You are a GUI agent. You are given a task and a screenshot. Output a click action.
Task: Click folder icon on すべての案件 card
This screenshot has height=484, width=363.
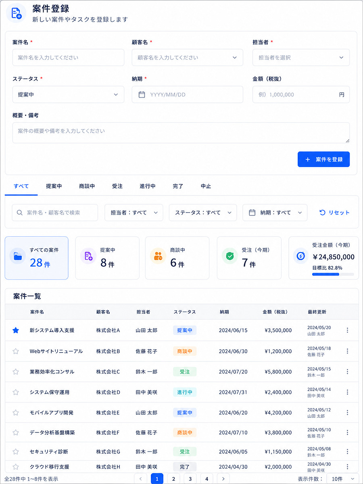pos(17,256)
